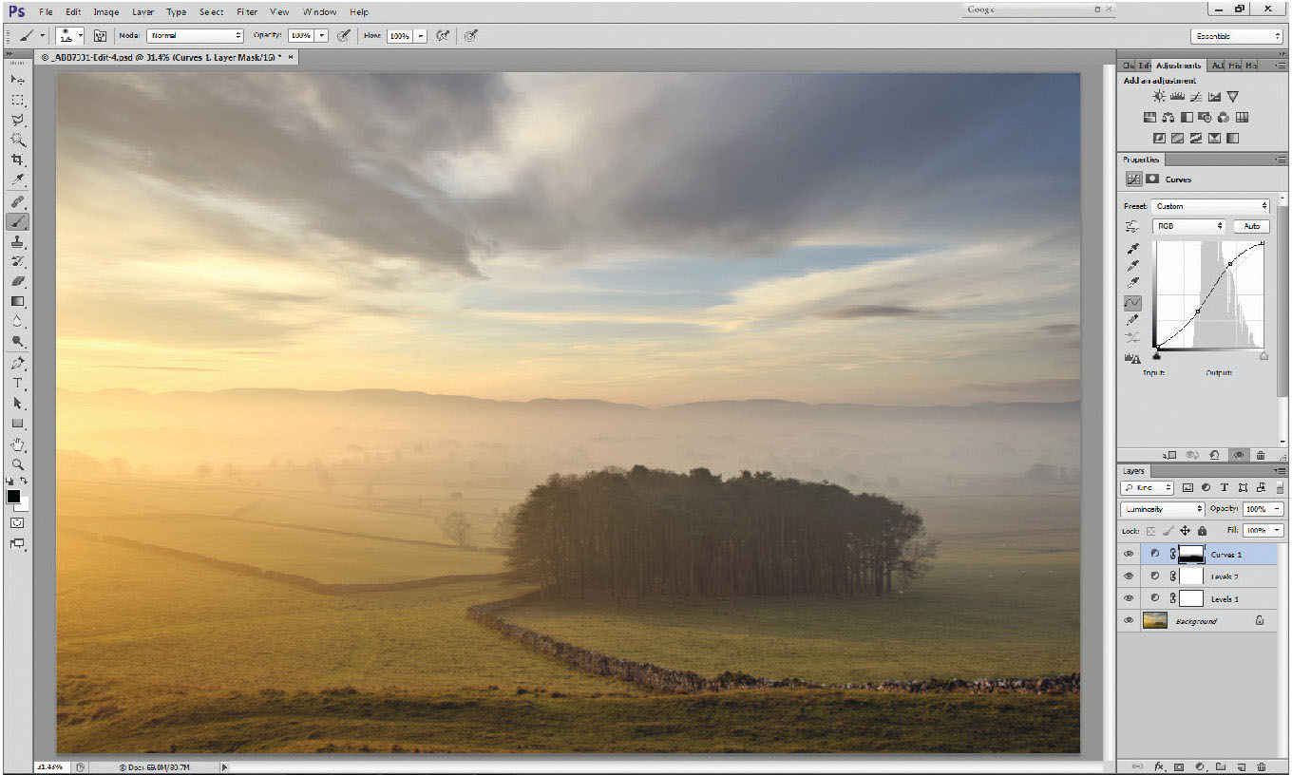Switch to Masks view in Properties panel
The width and height of the screenshot is (1292, 775).
coord(1152,179)
